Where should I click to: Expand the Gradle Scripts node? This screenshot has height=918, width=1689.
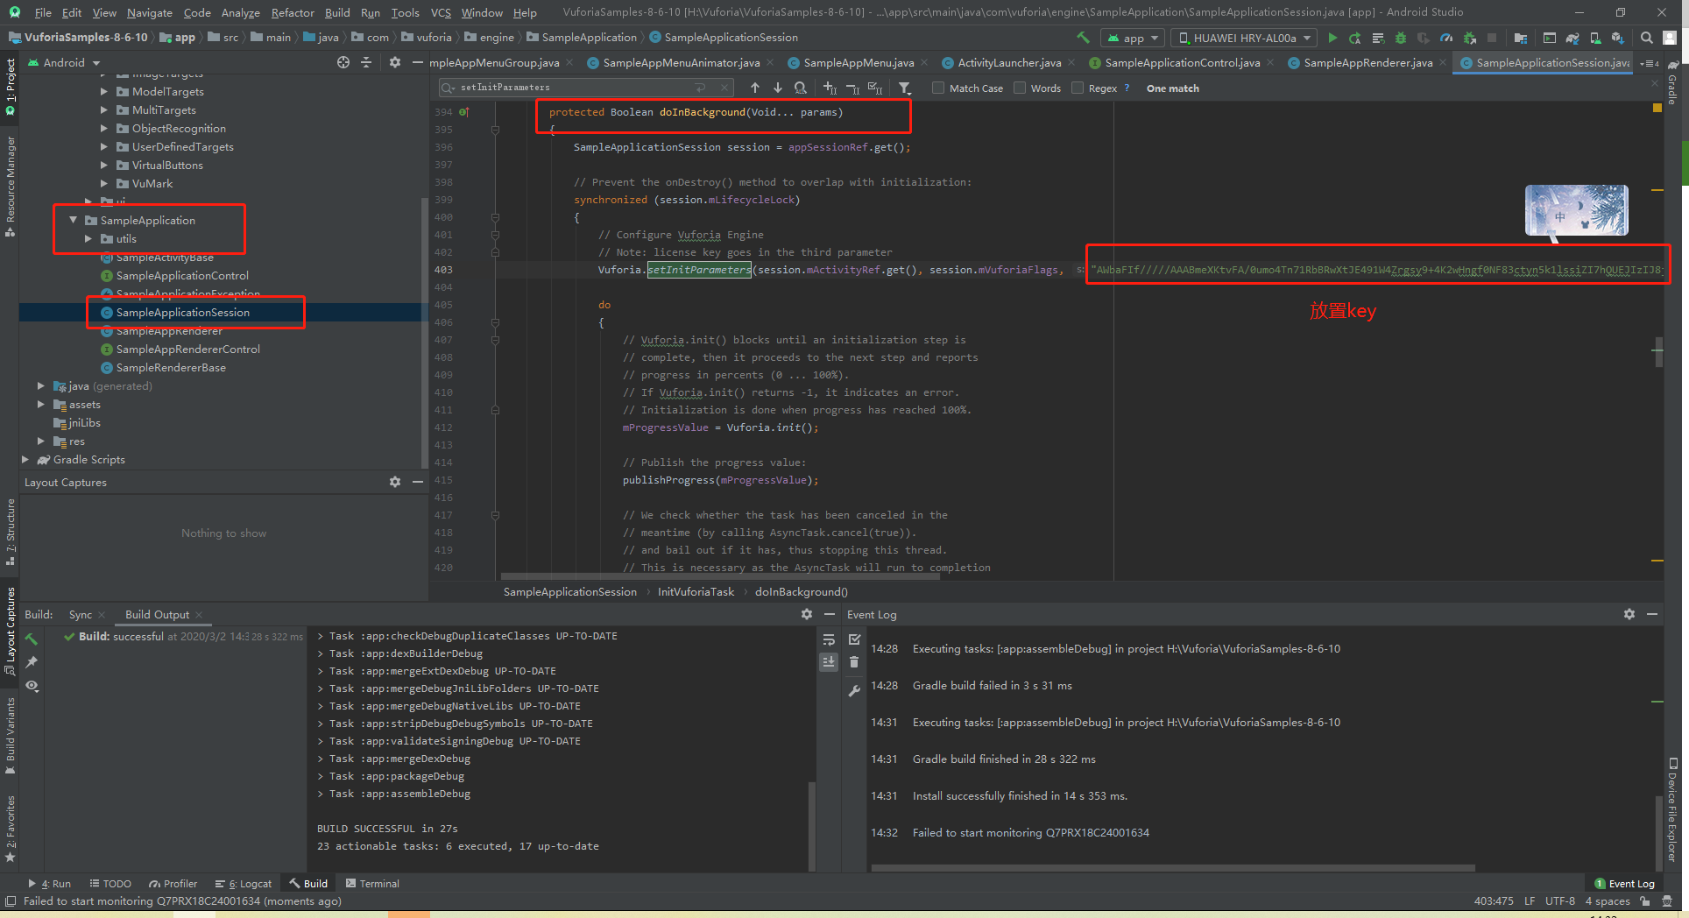(x=25, y=459)
